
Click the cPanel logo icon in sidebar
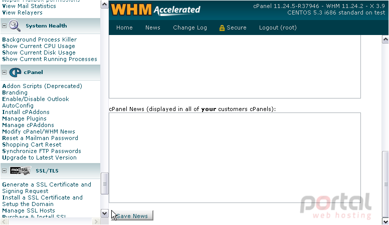[x=15, y=72]
